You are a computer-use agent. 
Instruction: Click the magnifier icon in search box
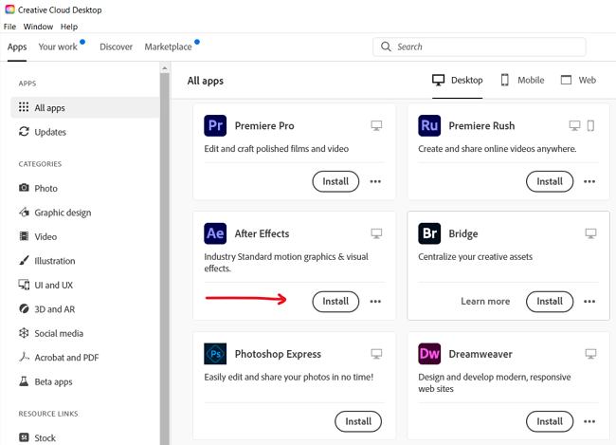click(x=386, y=46)
